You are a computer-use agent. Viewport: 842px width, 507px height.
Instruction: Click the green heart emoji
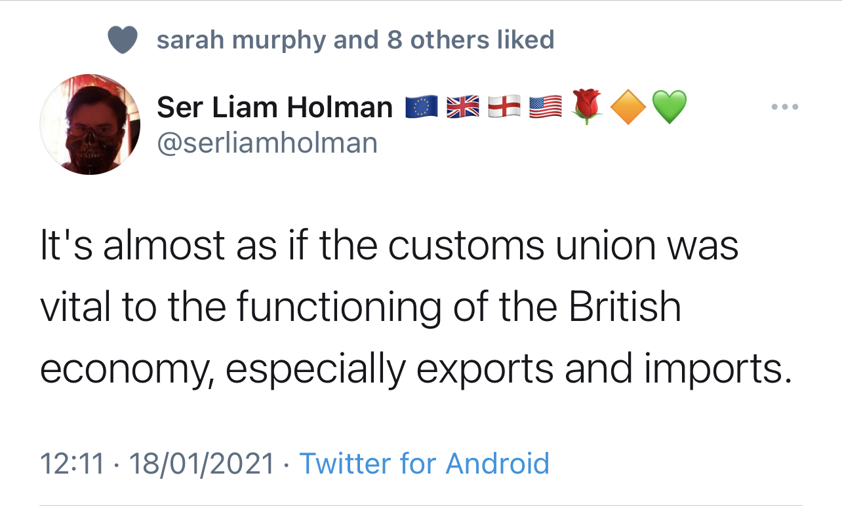pos(670,107)
